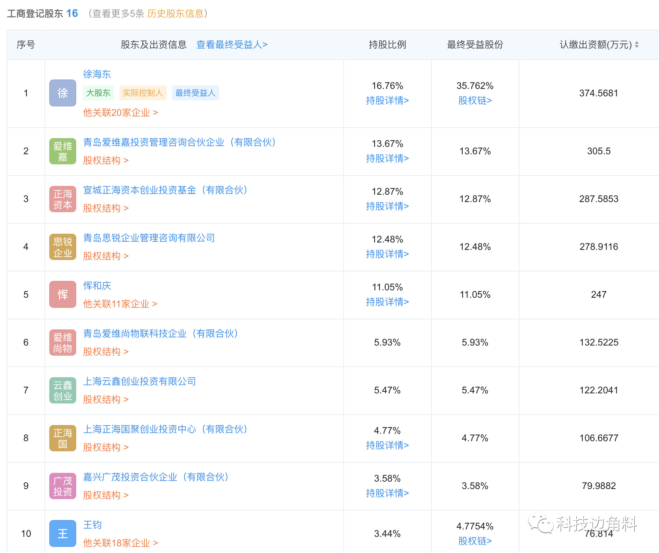Viewport: 659px width, 553px height.
Task: Click the shareholder count 16
Action: pyautogui.click(x=72, y=13)
